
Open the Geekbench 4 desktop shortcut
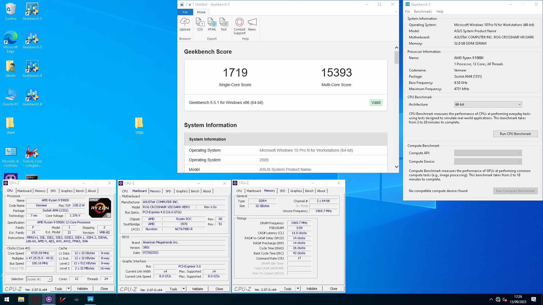pos(32,69)
